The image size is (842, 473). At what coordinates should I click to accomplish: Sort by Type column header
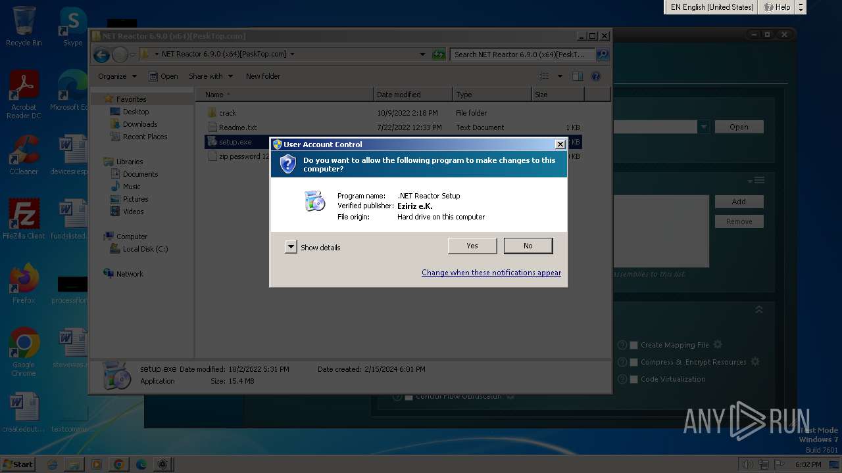(492, 95)
